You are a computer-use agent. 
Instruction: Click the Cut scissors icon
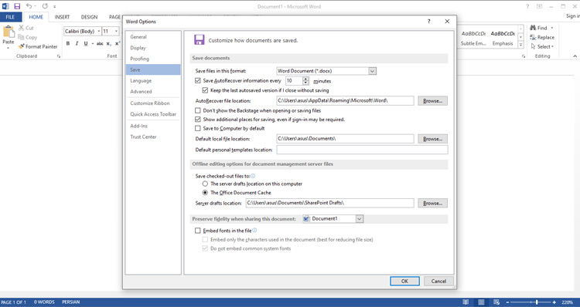point(21,28)
